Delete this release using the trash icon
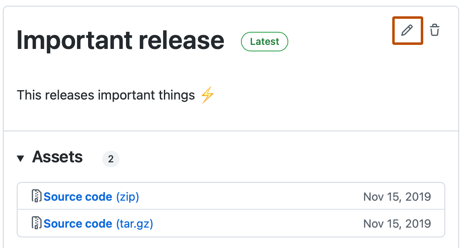 pyautogui.click(x=434, y=29)
